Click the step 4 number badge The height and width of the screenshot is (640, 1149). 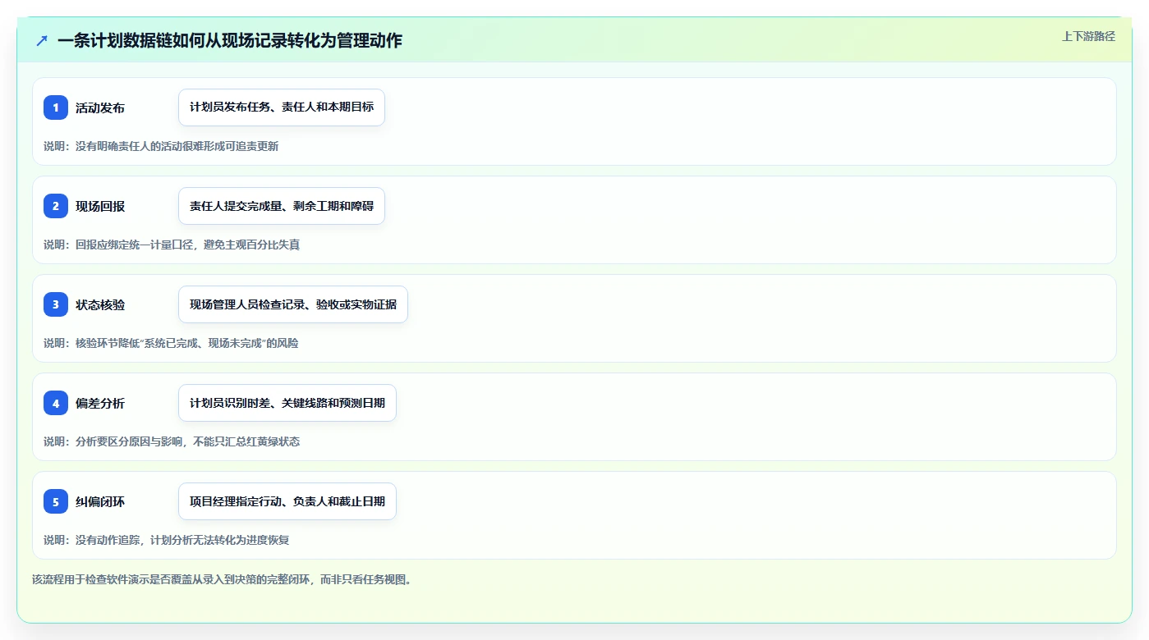pyautogui.click(x=56, y=403)
